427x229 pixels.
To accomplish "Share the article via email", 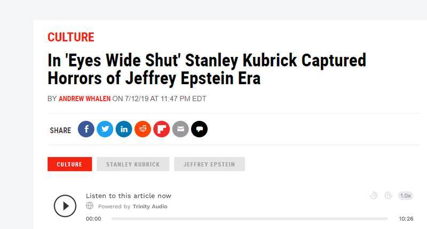I will 180,129.
